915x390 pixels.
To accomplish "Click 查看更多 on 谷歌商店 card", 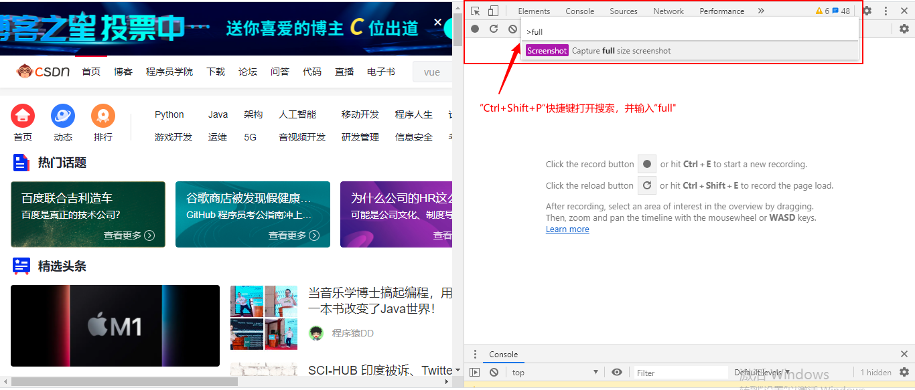I will [x=294, y=235].
